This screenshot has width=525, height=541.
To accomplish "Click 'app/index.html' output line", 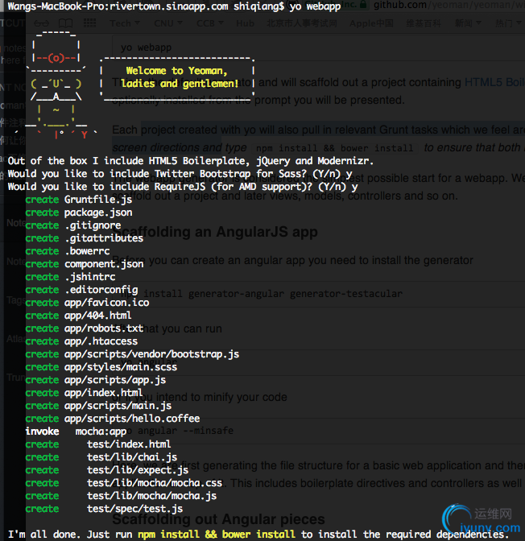I will pyautogui.click(x=84, y=393).
